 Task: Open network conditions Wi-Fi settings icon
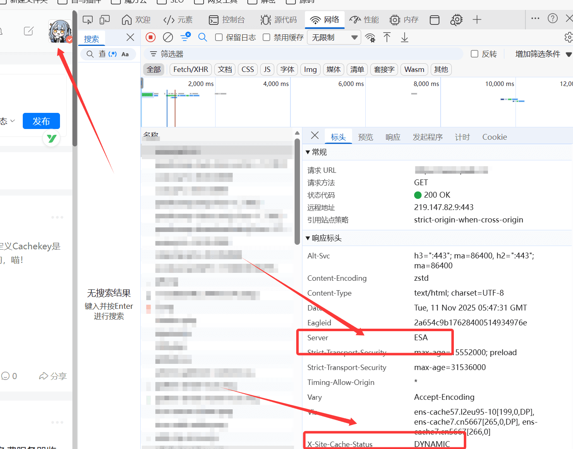click(x=370, y=38)
